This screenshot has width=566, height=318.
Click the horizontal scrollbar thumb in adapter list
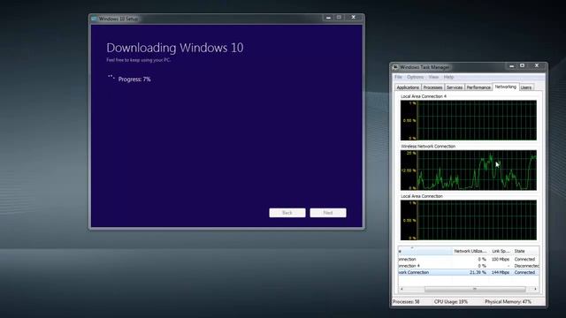pos(475,289)
